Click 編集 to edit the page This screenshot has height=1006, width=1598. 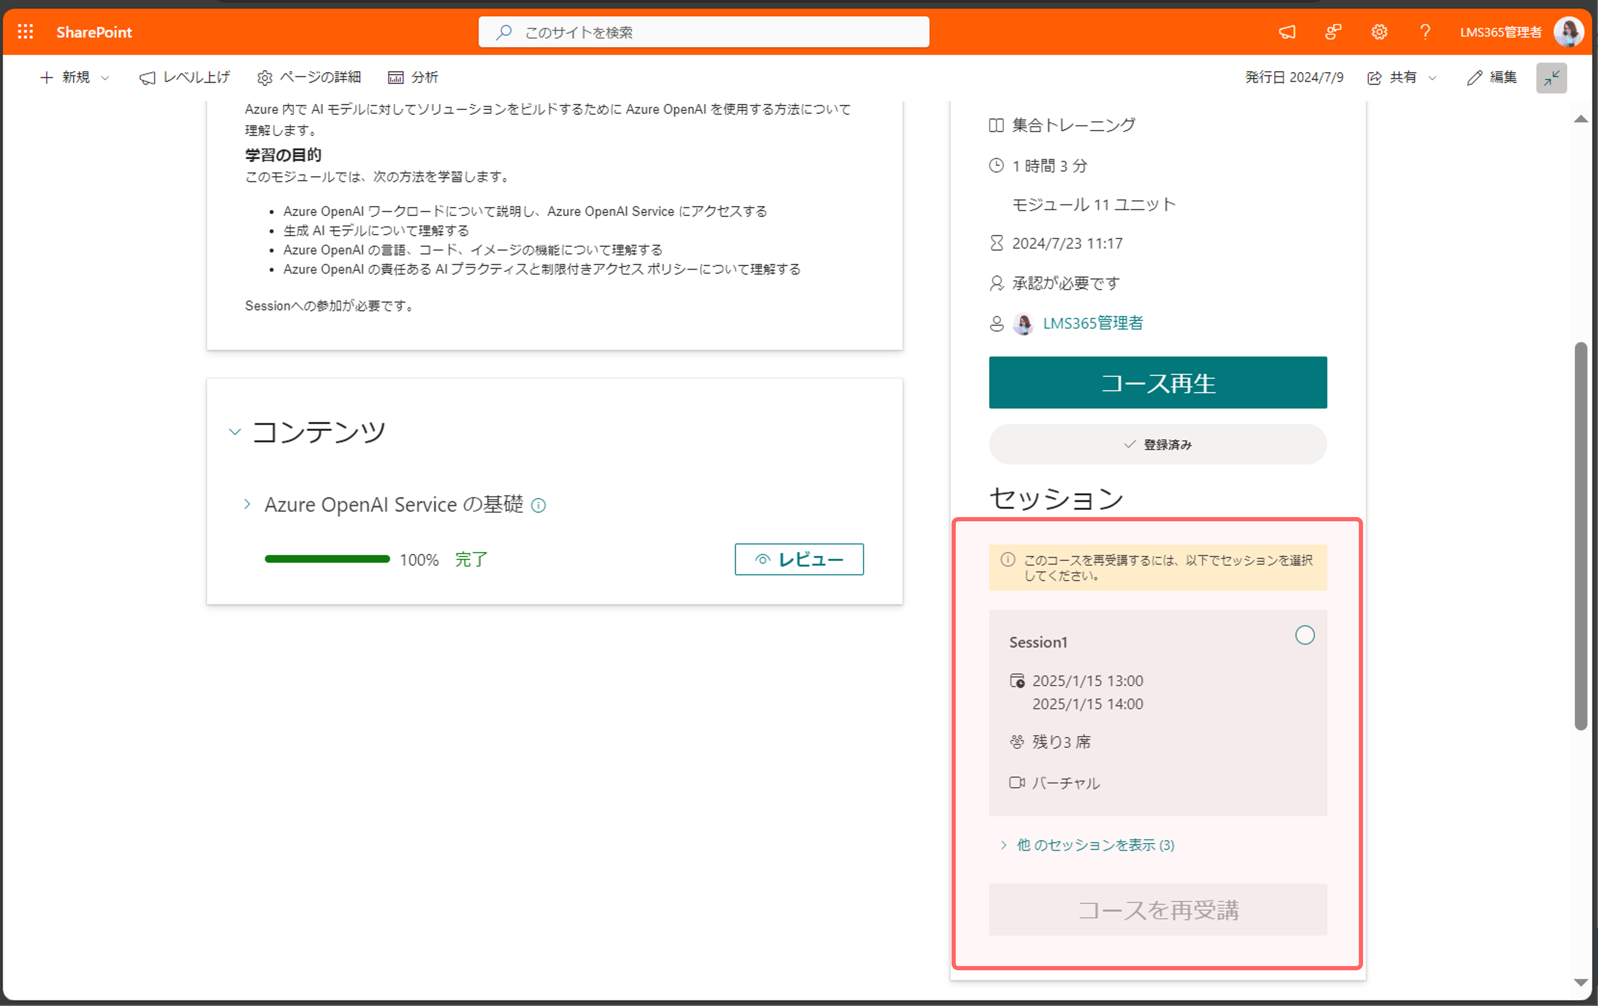coord(1492,77)
